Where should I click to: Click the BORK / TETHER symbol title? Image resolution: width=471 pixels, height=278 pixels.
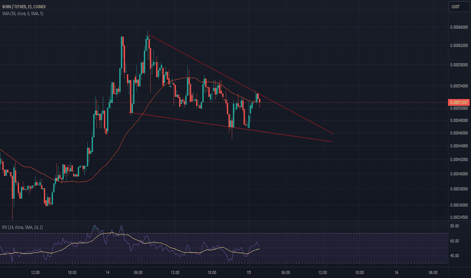24,7
